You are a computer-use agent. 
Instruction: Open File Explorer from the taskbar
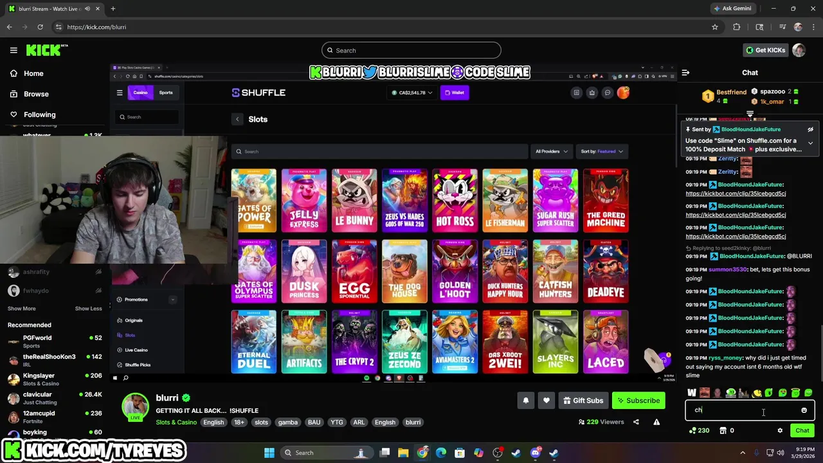[403, 453]
